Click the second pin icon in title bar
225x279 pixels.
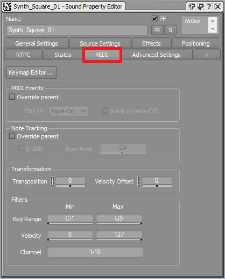[x=200, y=7]
